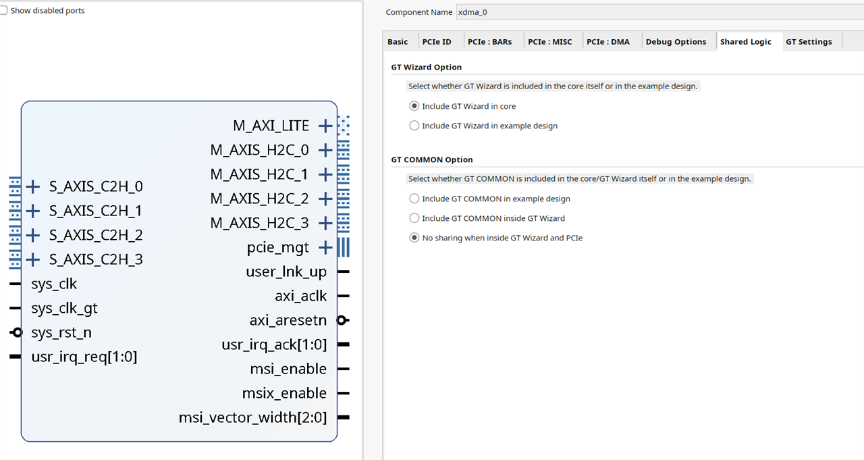The image size is (864, 460).
Task: Expand the S_AXIS_C2H_0 interface port
Action: click(x=33, y=186)
